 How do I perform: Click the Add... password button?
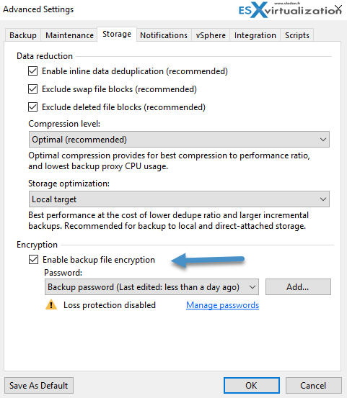(298, 287)
